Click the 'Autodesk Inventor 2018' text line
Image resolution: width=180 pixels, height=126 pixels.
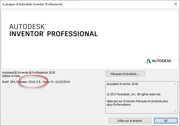(122, 84)
